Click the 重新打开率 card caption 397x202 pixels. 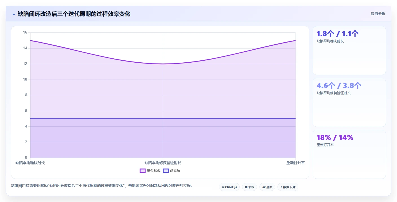[x=325, y=145]
